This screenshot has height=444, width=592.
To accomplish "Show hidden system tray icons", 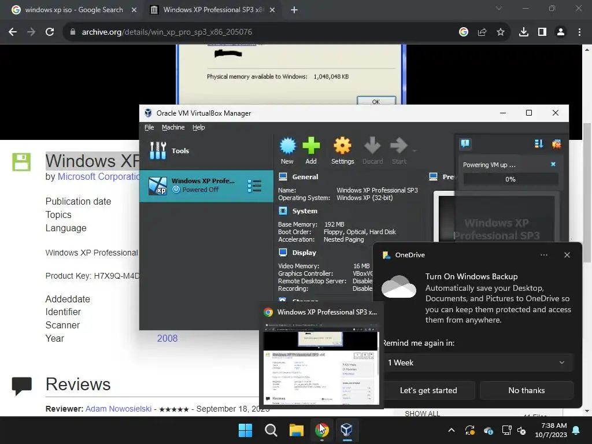I will pos(451,430).
